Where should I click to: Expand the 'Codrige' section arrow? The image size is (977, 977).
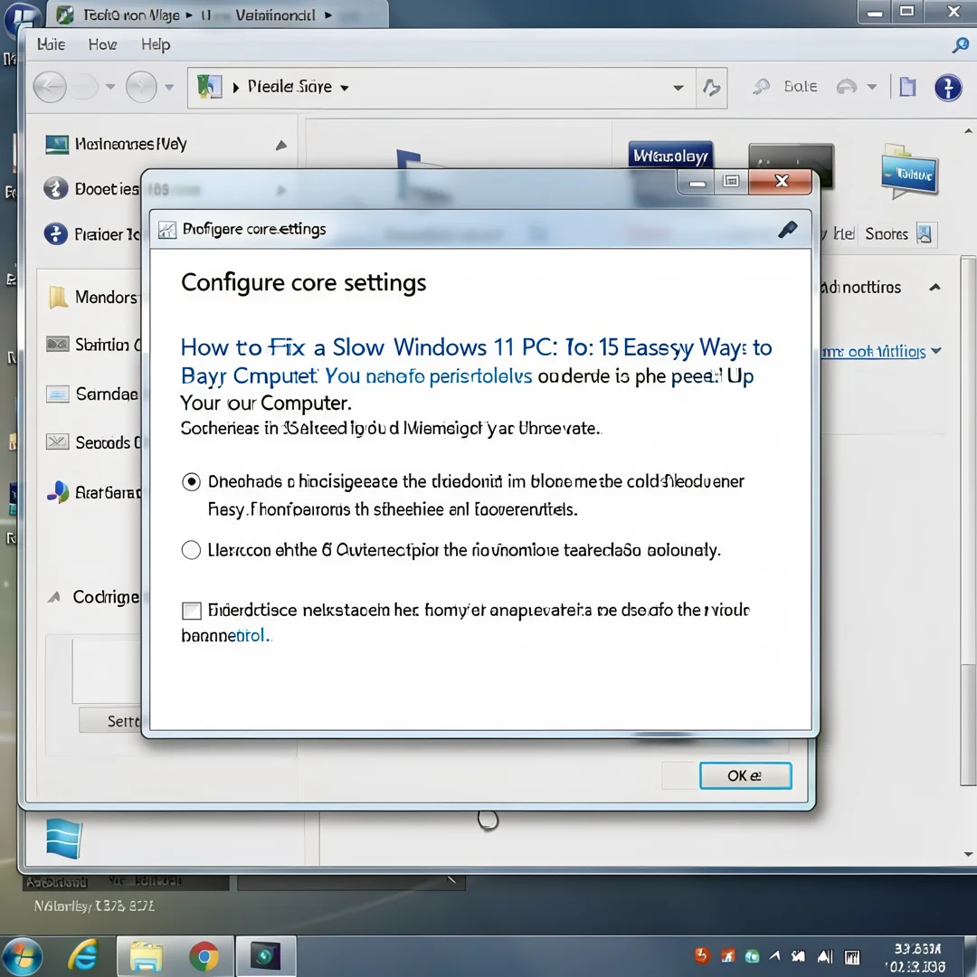pos(54,598)
